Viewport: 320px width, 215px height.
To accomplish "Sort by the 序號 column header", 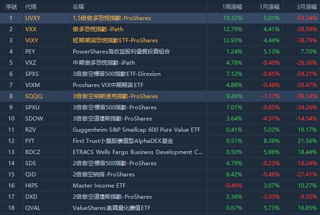I will (11, 7).
